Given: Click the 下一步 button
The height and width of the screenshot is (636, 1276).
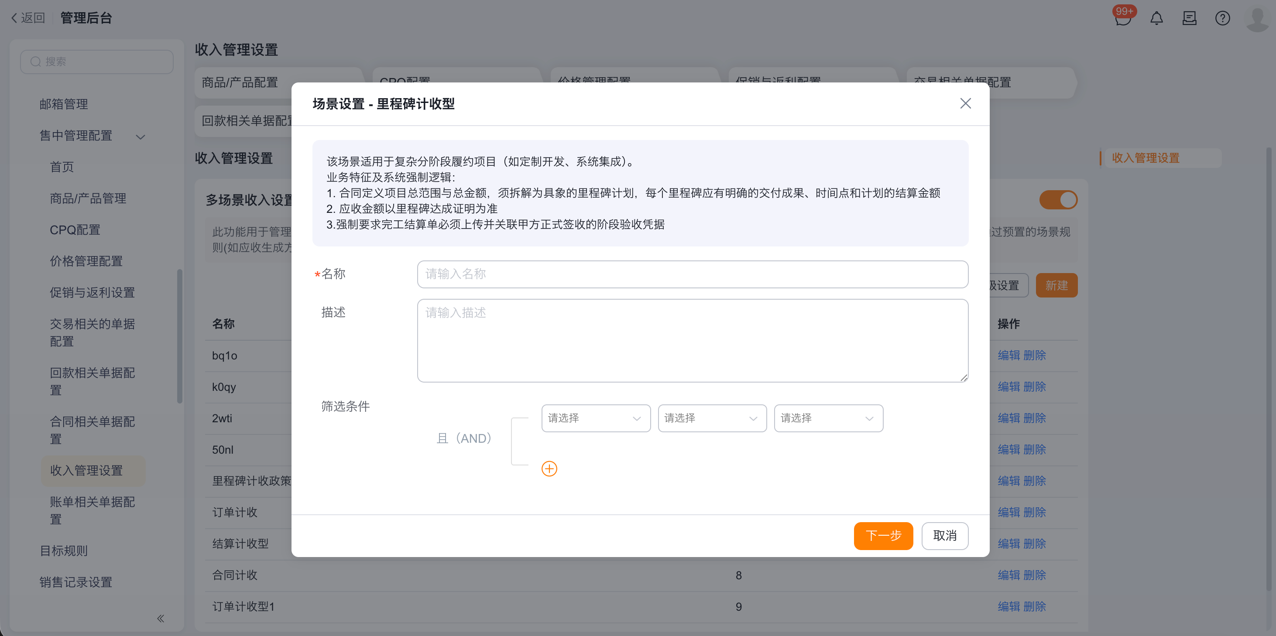Looking at the screenshot, I should pos(883,535).
